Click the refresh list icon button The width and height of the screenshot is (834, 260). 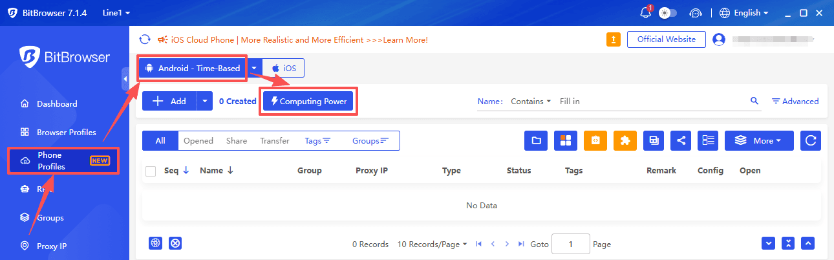point(811,140)
